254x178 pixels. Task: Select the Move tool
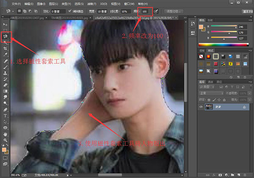coord(5,25)
